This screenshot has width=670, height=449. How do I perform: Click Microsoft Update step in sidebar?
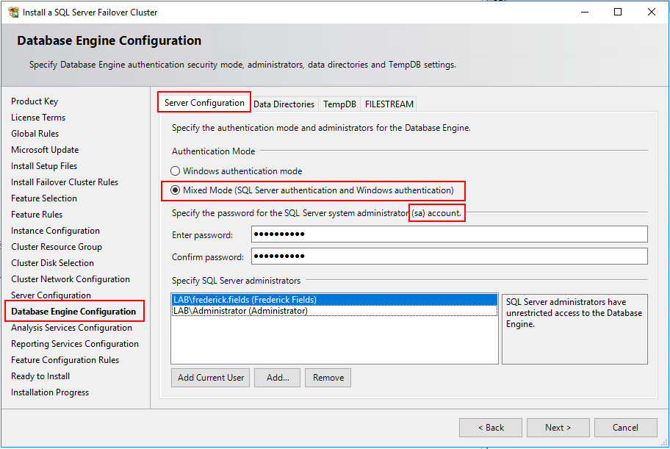[45, 150]
